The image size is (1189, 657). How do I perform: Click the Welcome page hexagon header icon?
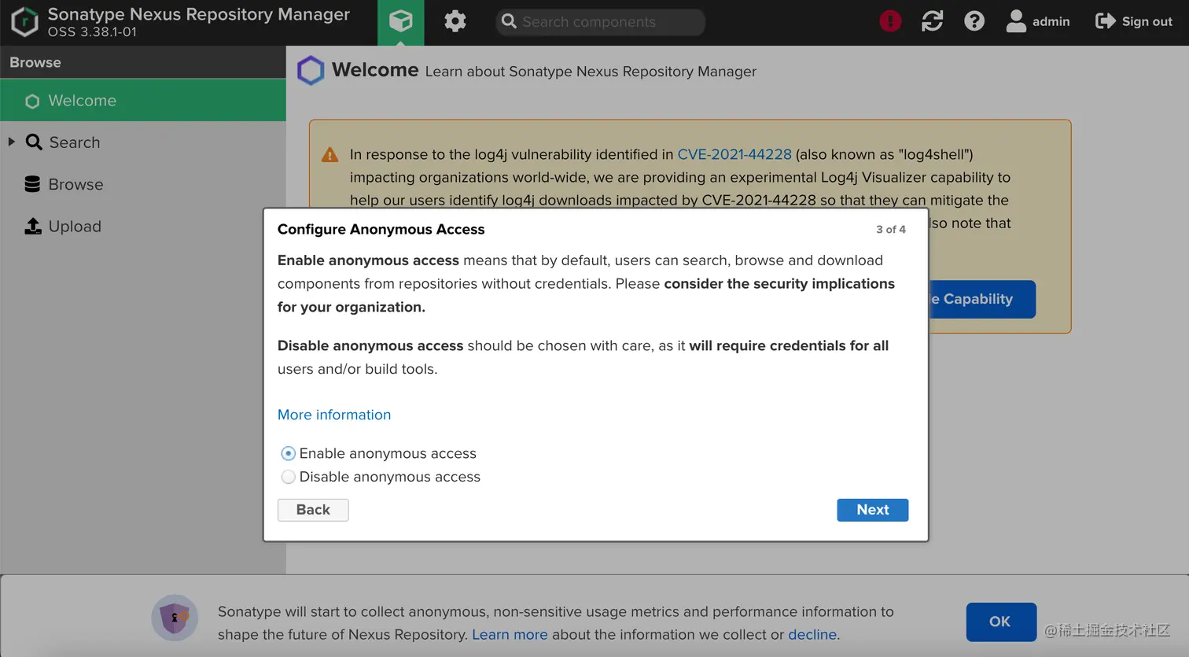pyautogui.click(x=311, y=71)
